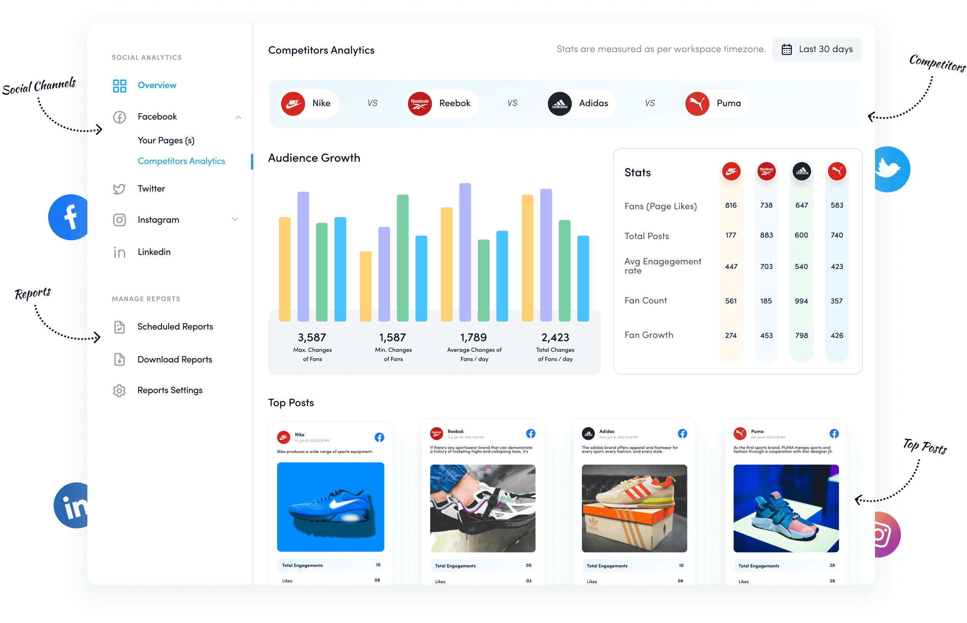The width and height of the screenshot is (967, 623).
Task: Click the Nike logo in the competitors bar
Action: pos(293,103)
